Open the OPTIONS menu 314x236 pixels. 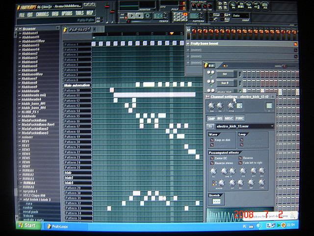[67, 13]
